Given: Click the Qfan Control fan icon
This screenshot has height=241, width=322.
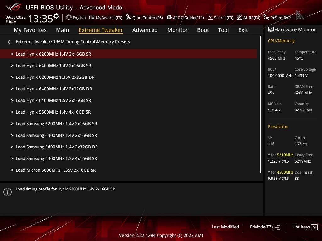Looking at the screenshot, I should (129, 18).
